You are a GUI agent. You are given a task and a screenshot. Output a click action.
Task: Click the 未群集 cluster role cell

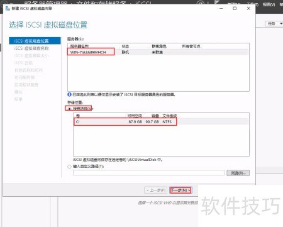157,52
